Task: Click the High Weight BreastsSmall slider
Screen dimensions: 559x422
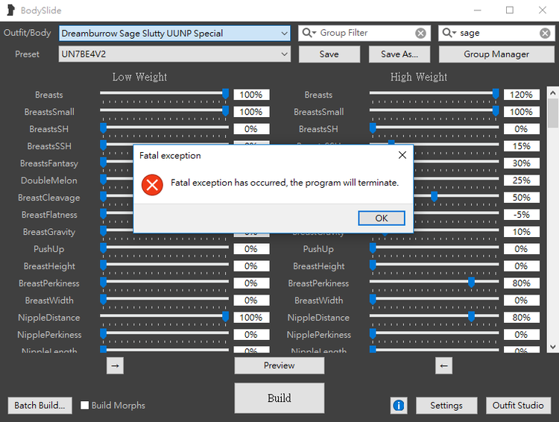Action: [x=434, y=112]
